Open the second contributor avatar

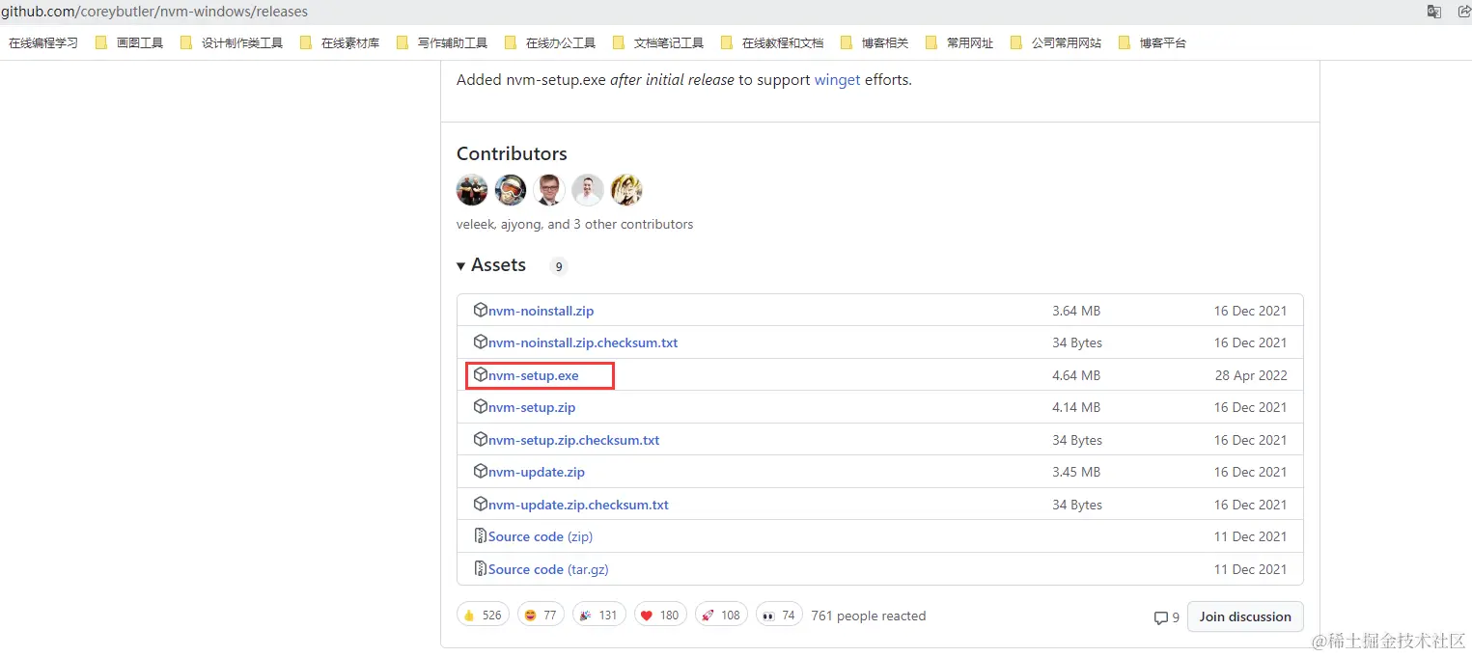pyautogui.click(x=511, y=190)
